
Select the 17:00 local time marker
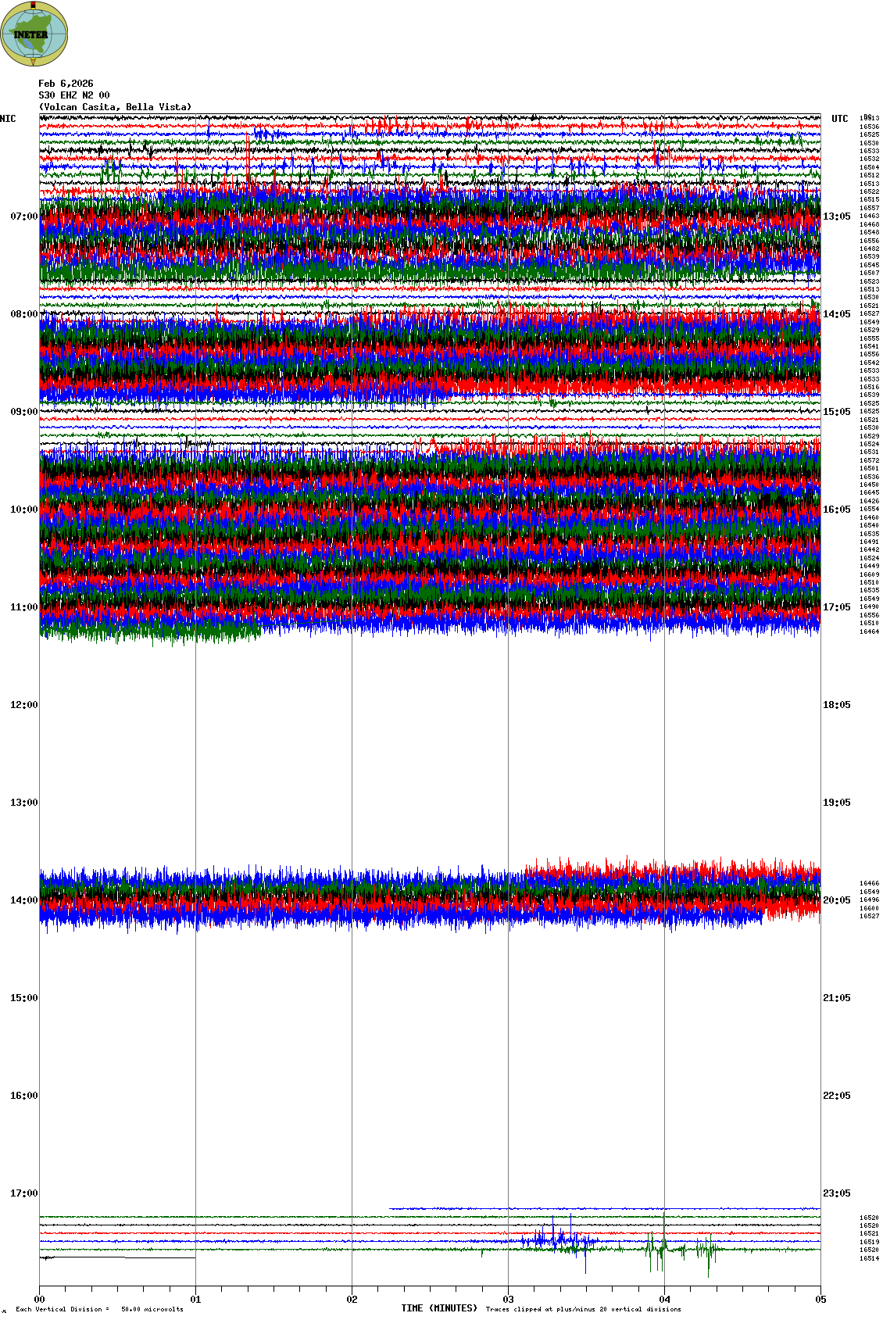(23, 1193)
